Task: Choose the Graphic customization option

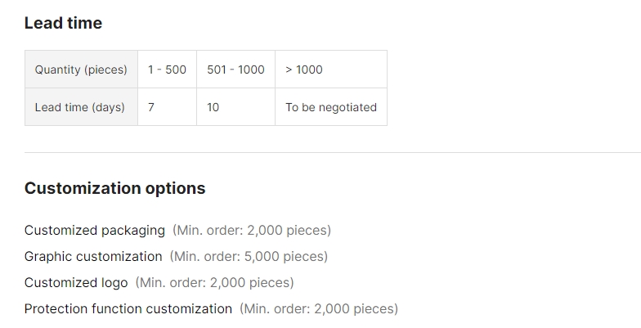Action: [x=93, y=257]
